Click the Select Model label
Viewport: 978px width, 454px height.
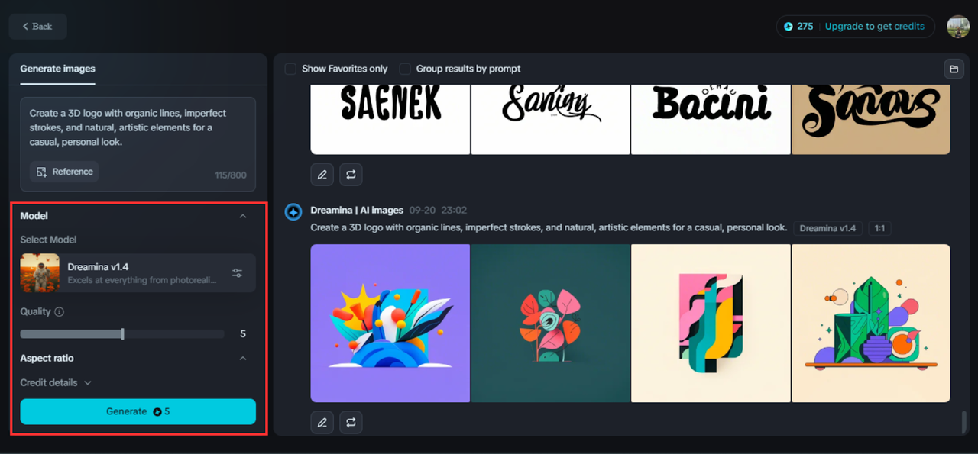(48, 240)
